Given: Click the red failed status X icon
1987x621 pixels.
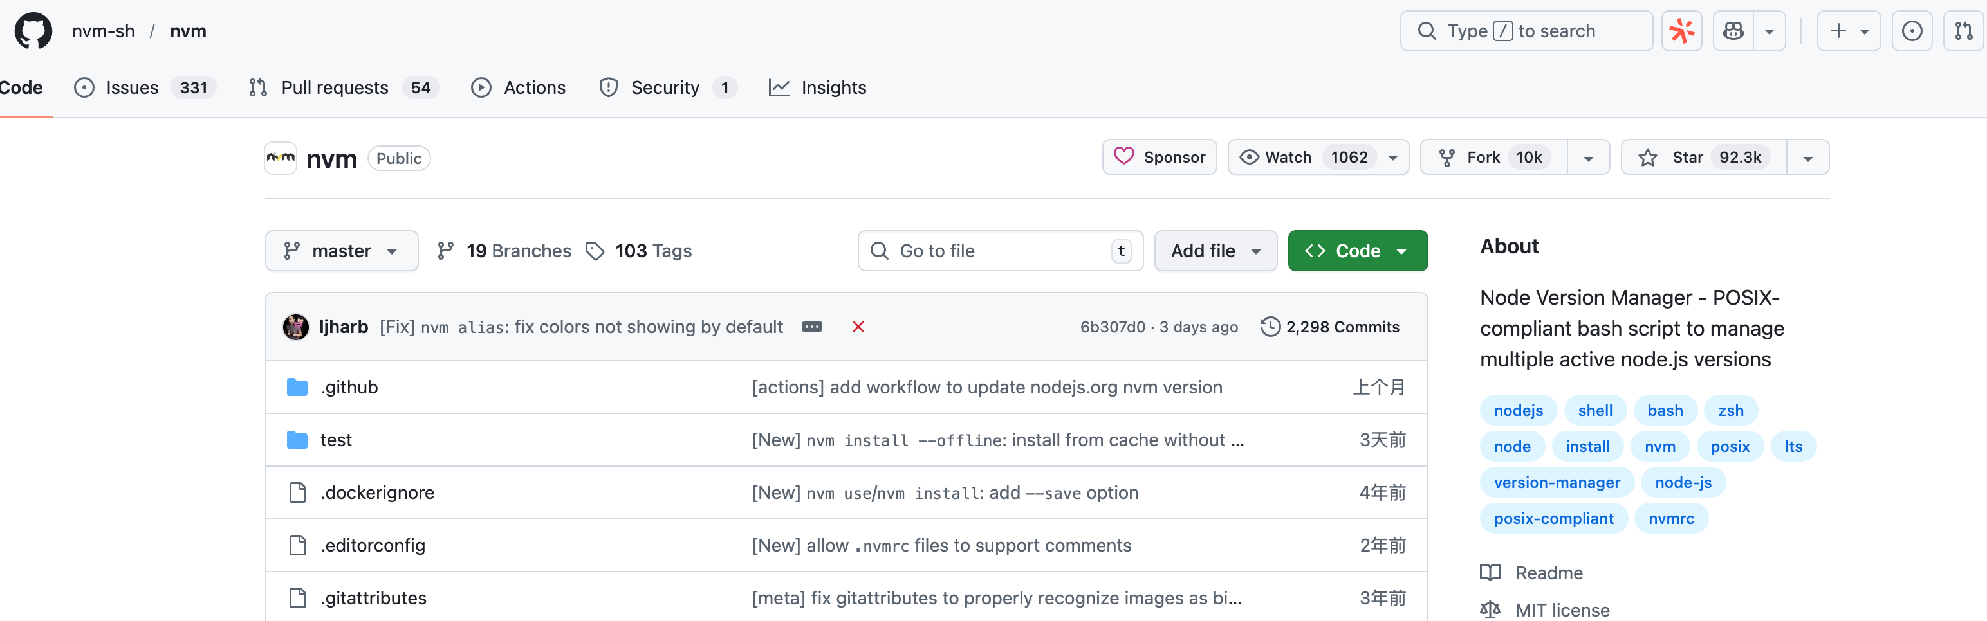Looking at the screenshot, I should pos(858,327).
